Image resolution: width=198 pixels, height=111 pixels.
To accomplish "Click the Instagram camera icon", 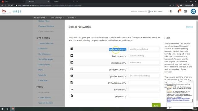I will coord(72,82).
